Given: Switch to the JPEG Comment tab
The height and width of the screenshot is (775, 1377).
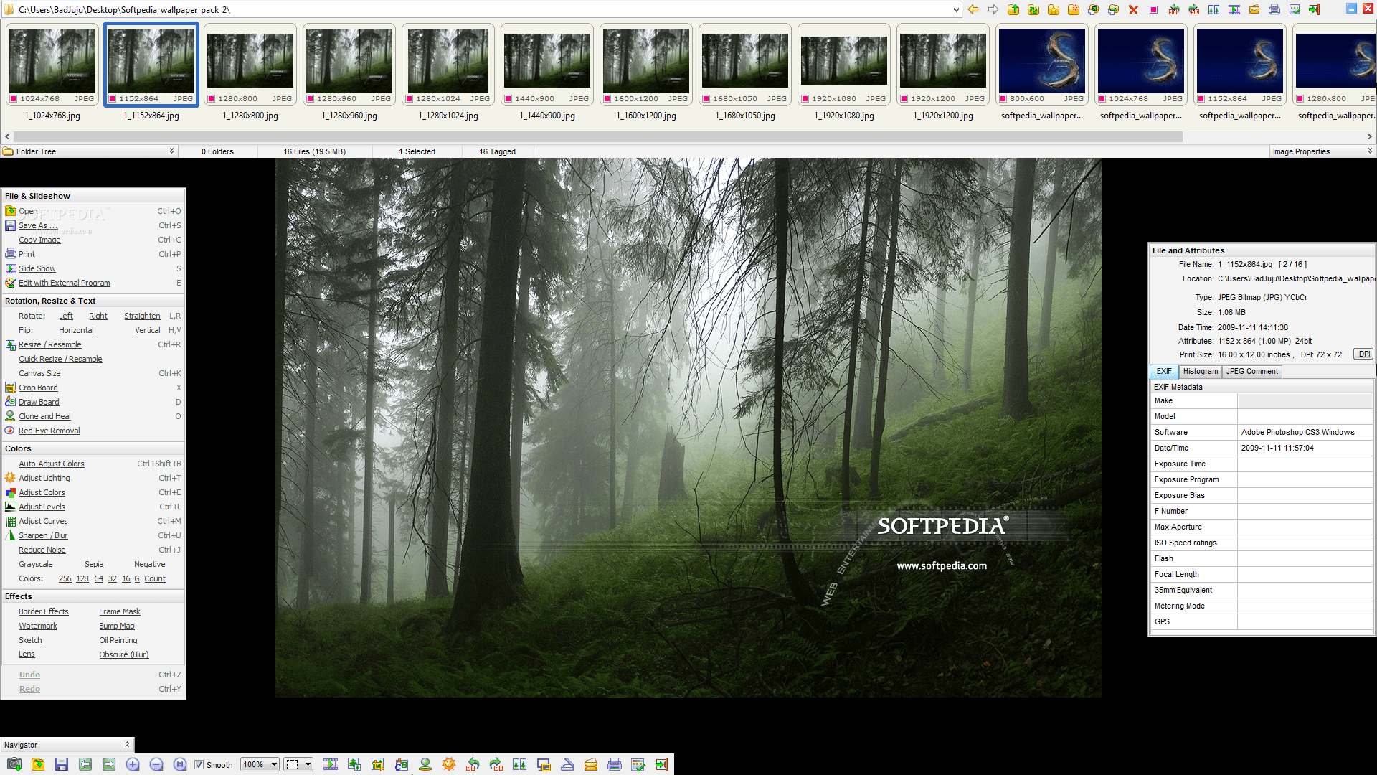Looking at the screenshot, I should (x=1251, y=372).
